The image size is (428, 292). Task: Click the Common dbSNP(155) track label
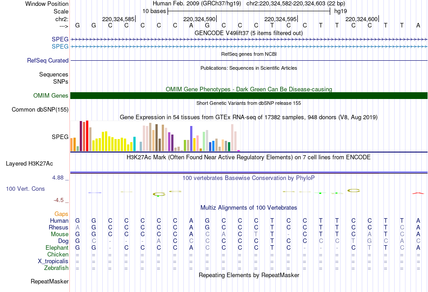click(x=40, y=110)
